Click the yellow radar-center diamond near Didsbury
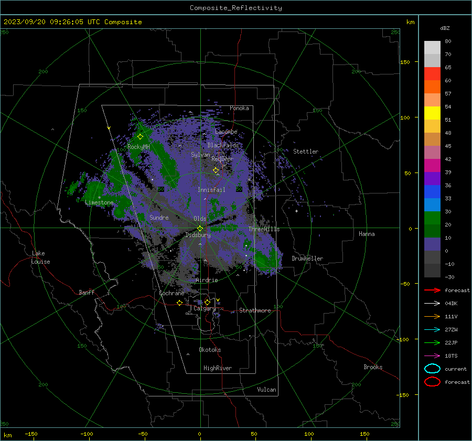The image size is (472, 441). click(x=200, y=229)
